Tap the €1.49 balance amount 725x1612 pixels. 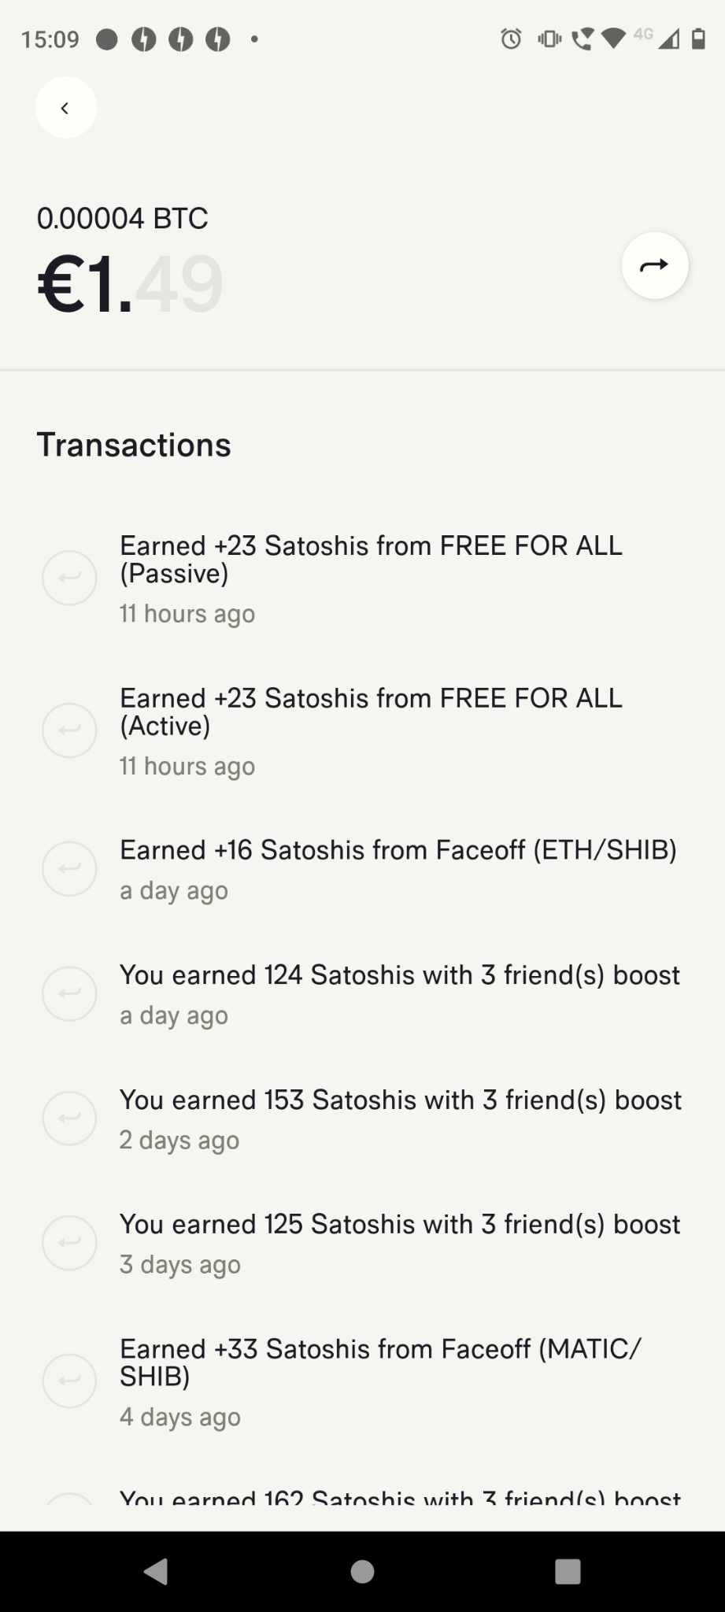pyautogui.click(x=130, y=283)
